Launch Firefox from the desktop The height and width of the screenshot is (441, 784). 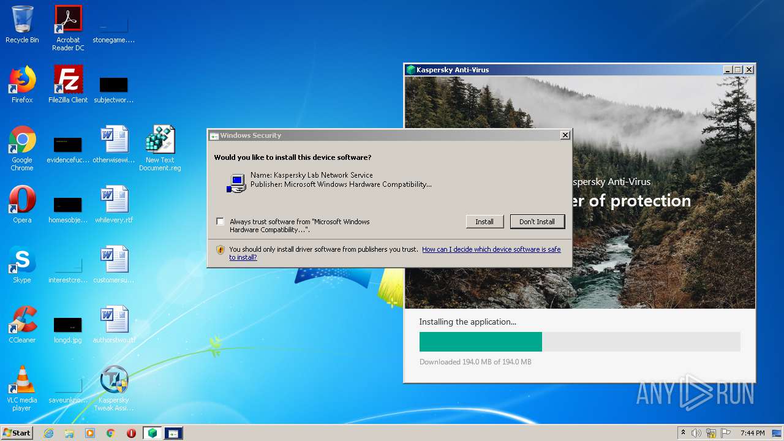coord(22,85)
